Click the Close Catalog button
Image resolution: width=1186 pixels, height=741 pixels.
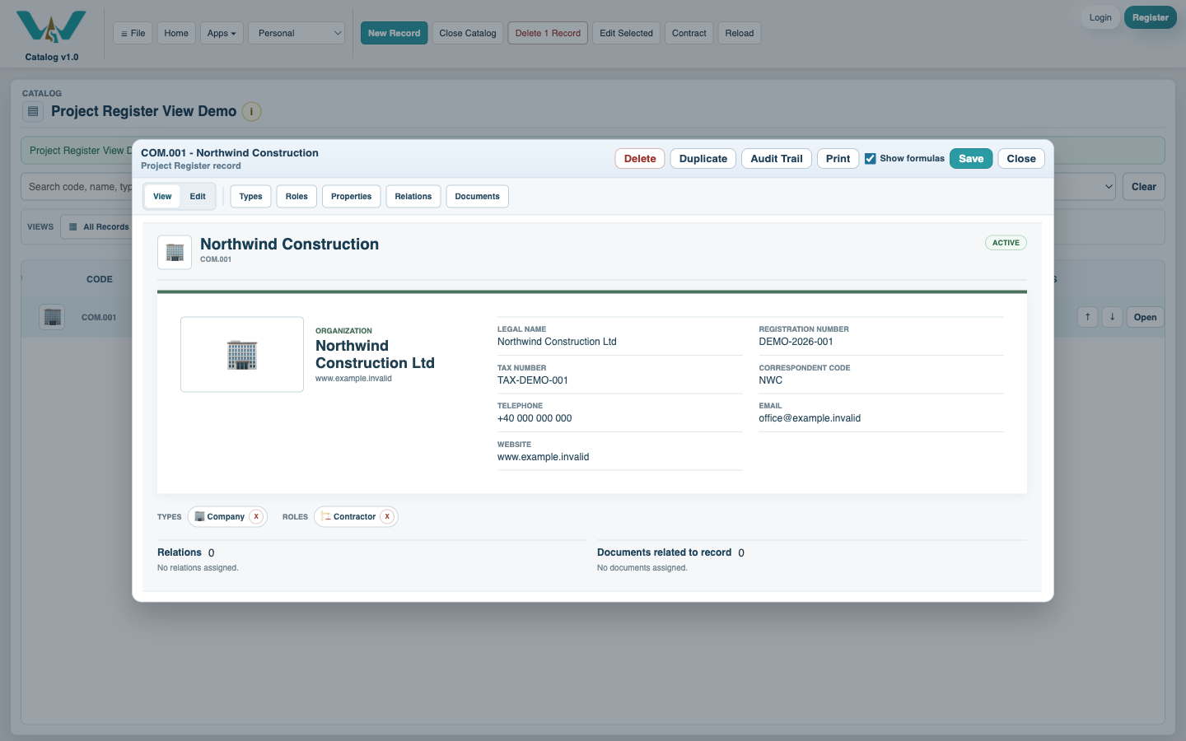(x=468, y=33)
